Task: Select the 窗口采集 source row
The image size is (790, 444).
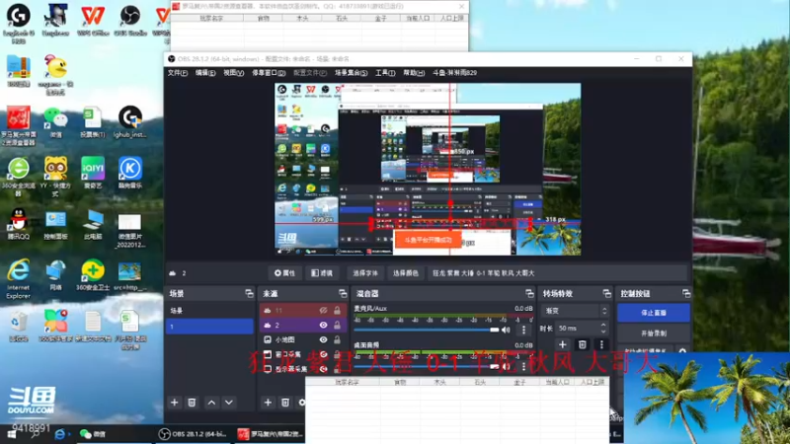Action: point(303,354)
